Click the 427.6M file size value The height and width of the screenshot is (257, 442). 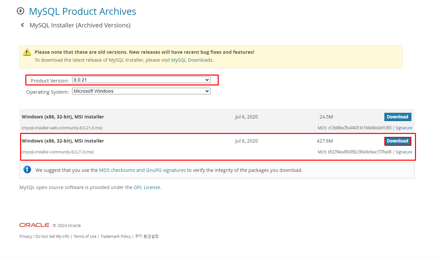coord(325,141)
